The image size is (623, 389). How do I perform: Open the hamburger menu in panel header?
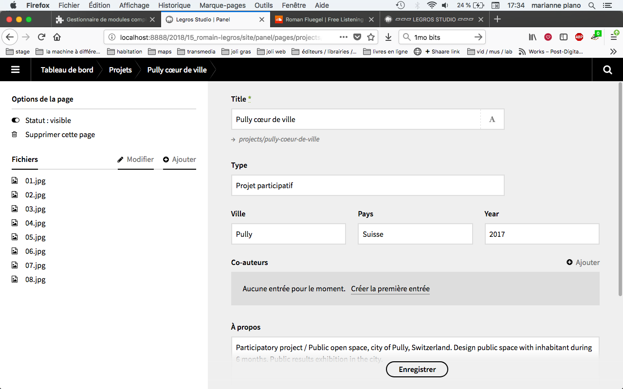[15, 70]
